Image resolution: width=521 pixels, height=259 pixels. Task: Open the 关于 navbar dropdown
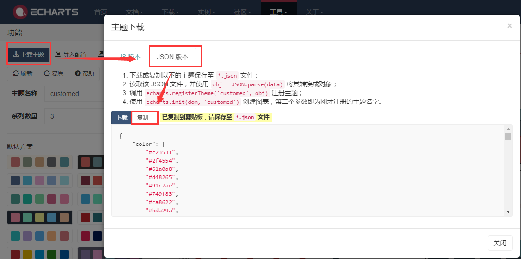click(314, 12)
